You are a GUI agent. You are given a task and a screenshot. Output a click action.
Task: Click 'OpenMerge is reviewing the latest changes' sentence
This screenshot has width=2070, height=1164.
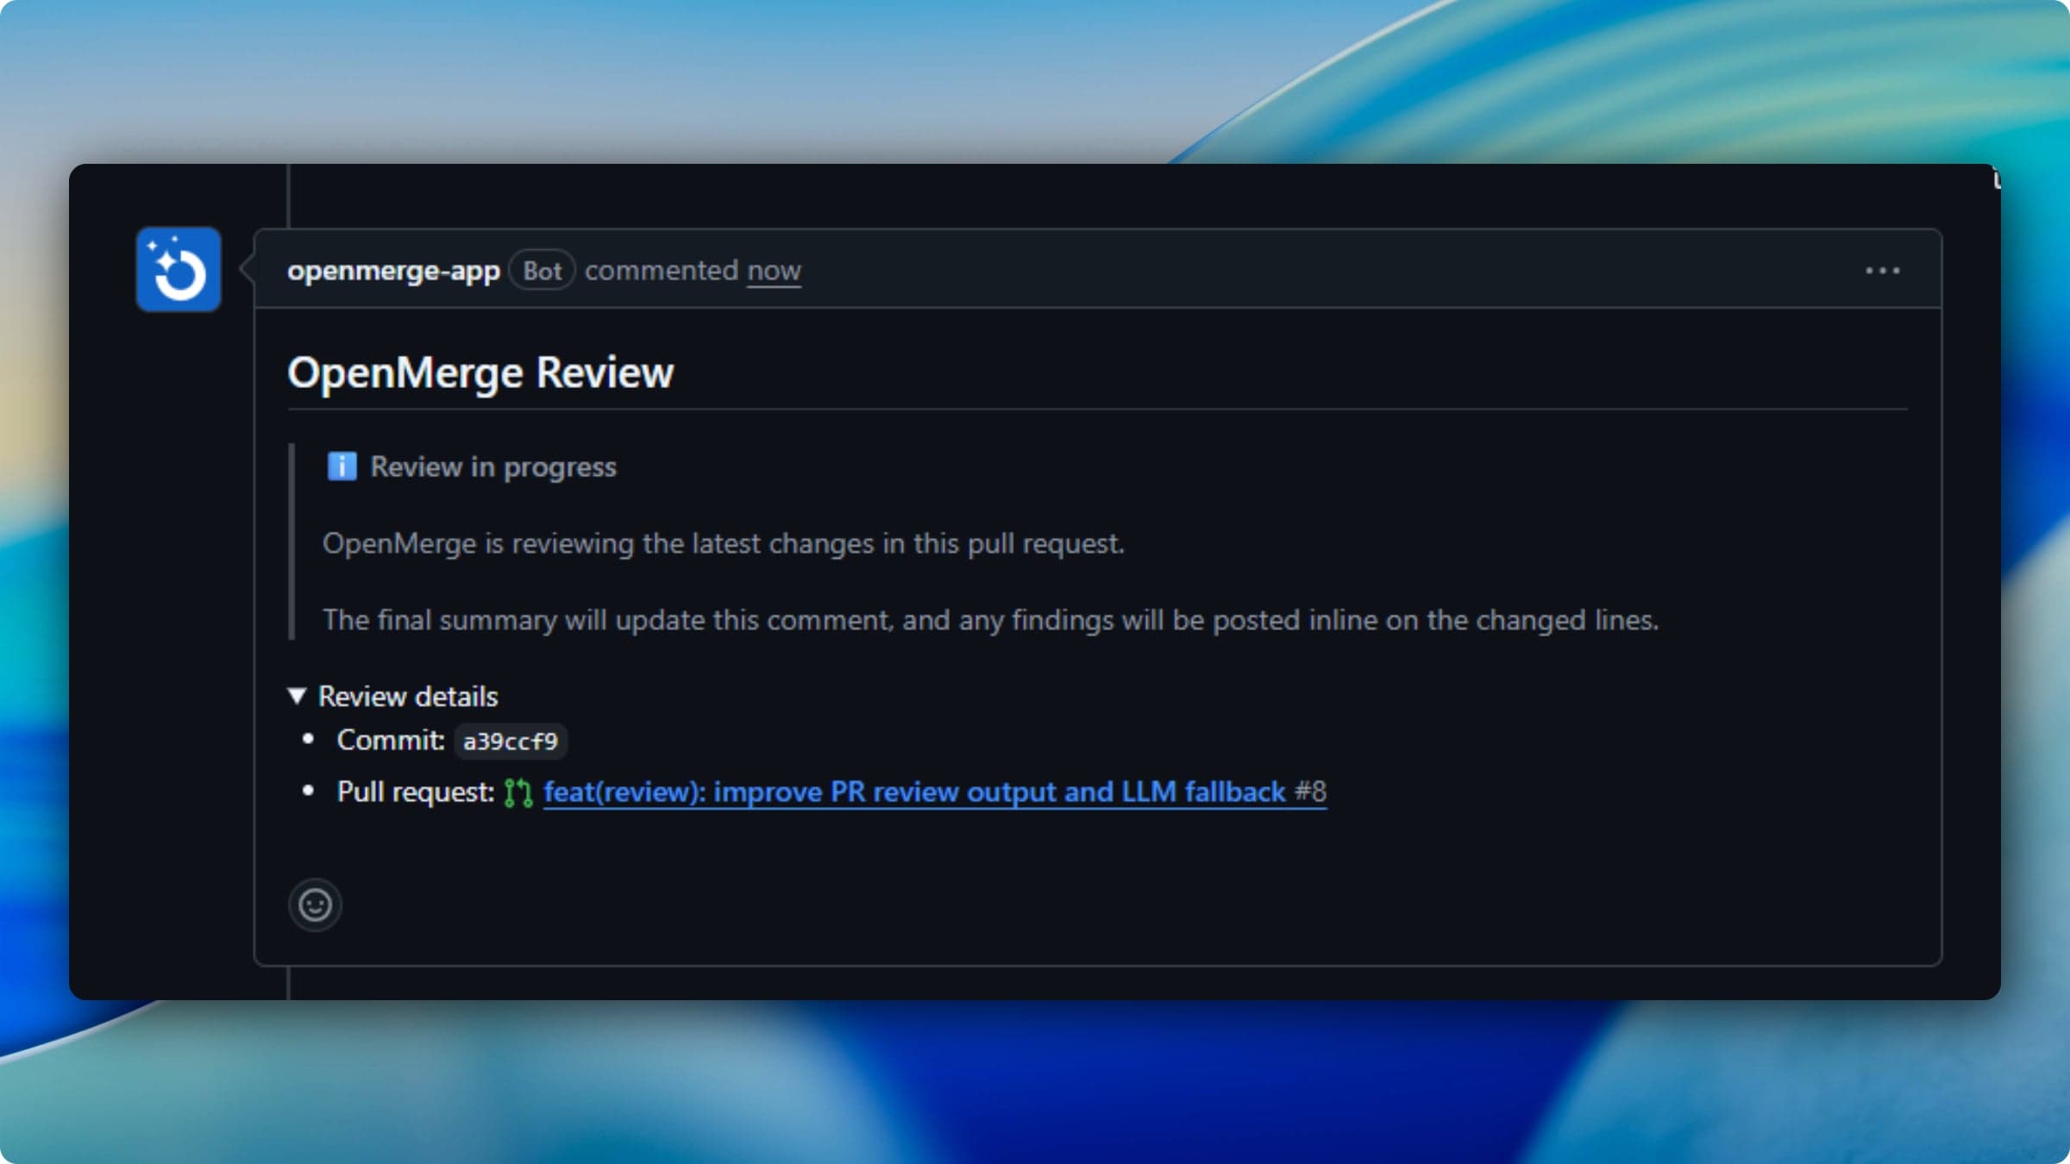click(x=724, y=544)
